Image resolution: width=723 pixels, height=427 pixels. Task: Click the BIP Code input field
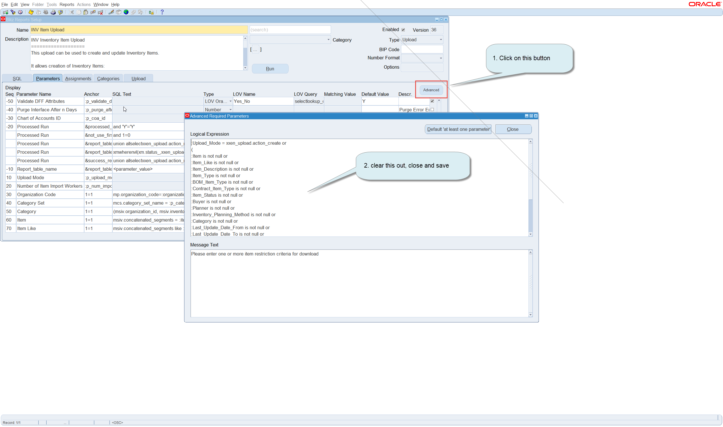[422, 49]
